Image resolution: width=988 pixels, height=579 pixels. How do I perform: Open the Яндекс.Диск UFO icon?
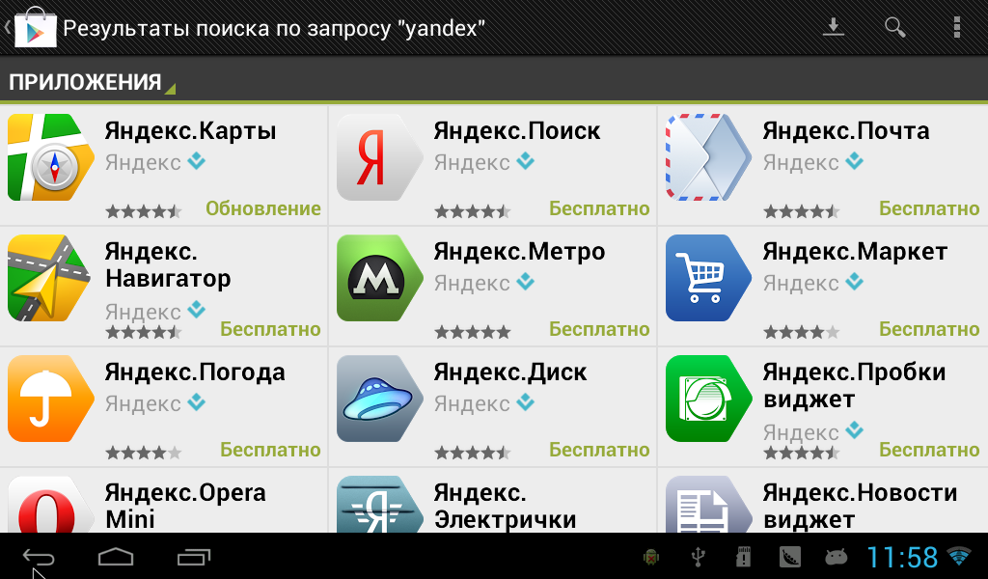380,399
